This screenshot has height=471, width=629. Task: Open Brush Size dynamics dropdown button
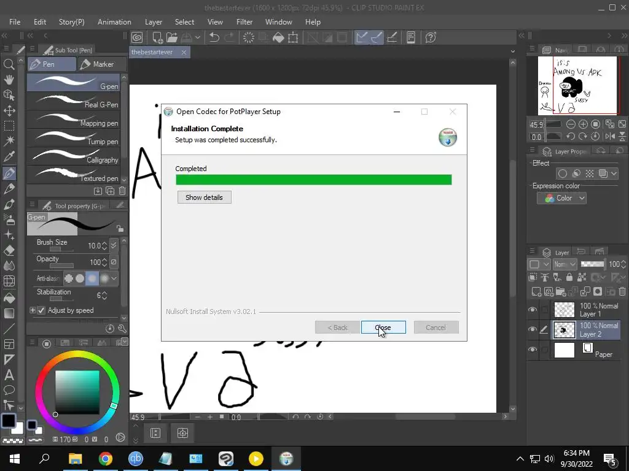(114, 245)
